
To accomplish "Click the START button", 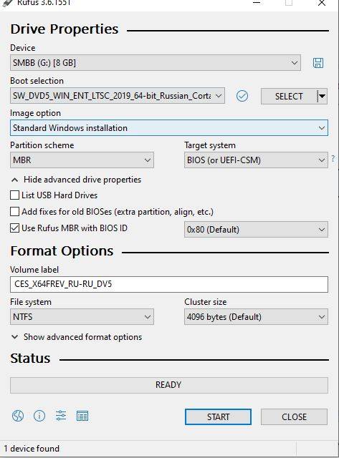I will pos(218,416).
